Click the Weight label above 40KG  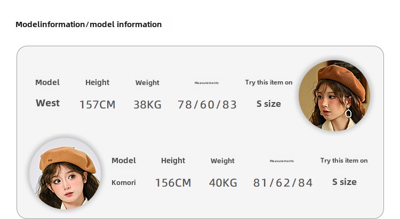coord(222,161)
